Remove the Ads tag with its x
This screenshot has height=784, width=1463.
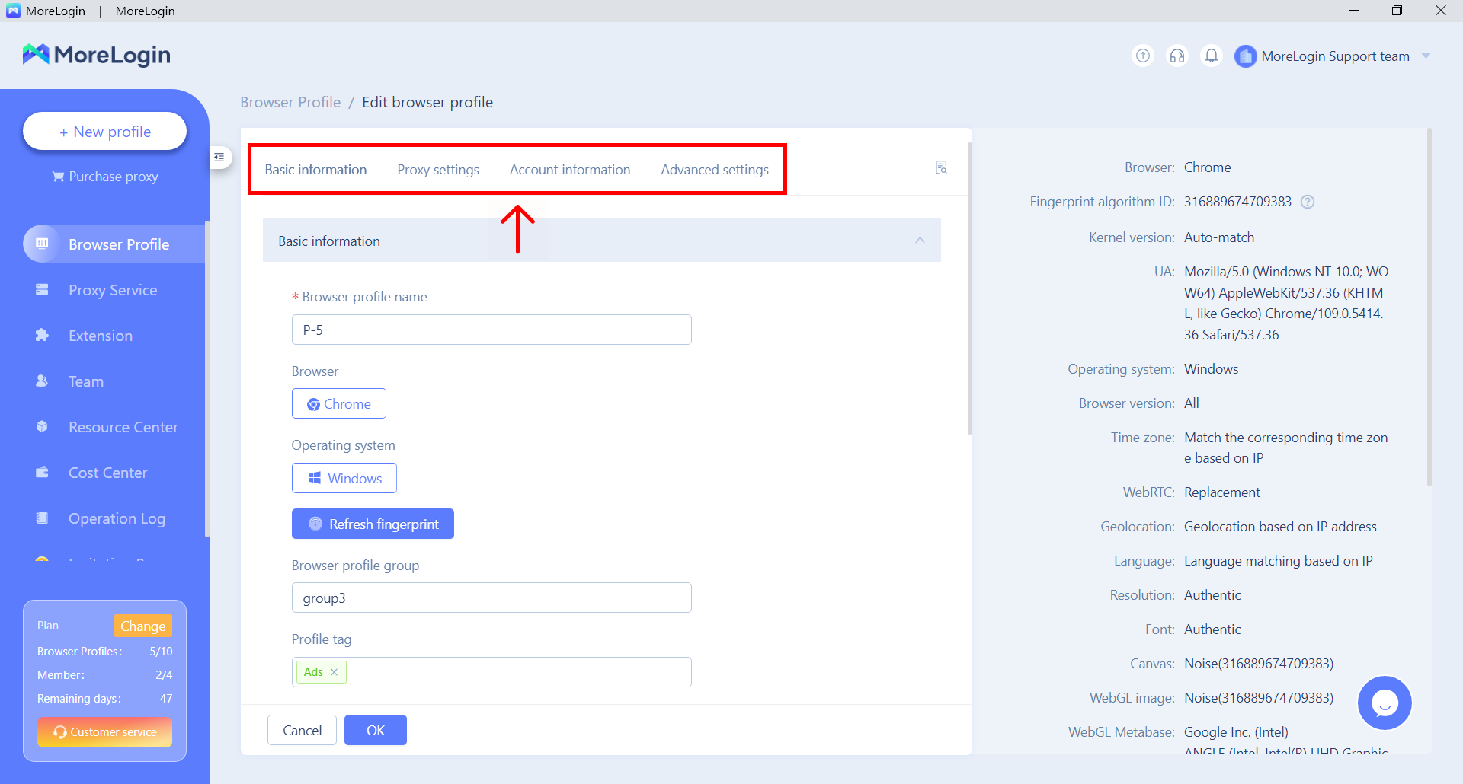pos(334,672)
